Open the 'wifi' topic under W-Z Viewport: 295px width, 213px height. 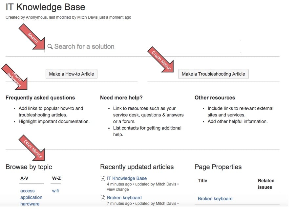click(55, 191)
